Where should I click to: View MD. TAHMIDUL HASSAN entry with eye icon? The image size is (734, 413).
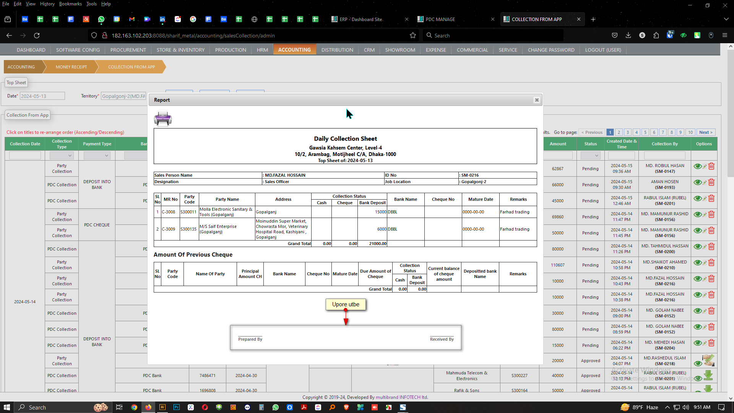tap(697, 247)
